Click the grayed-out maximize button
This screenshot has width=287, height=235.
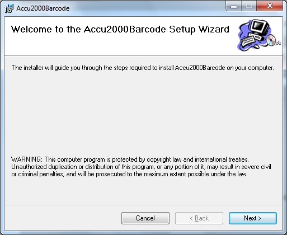(249, 6)
